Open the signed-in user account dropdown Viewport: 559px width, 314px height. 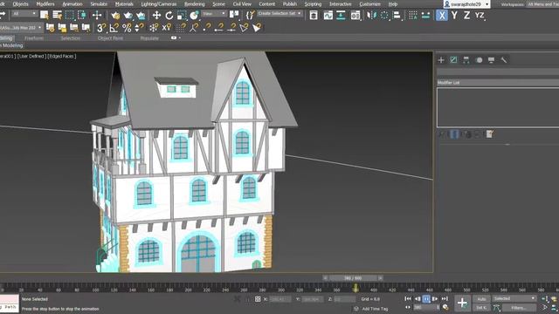(467, 4)
